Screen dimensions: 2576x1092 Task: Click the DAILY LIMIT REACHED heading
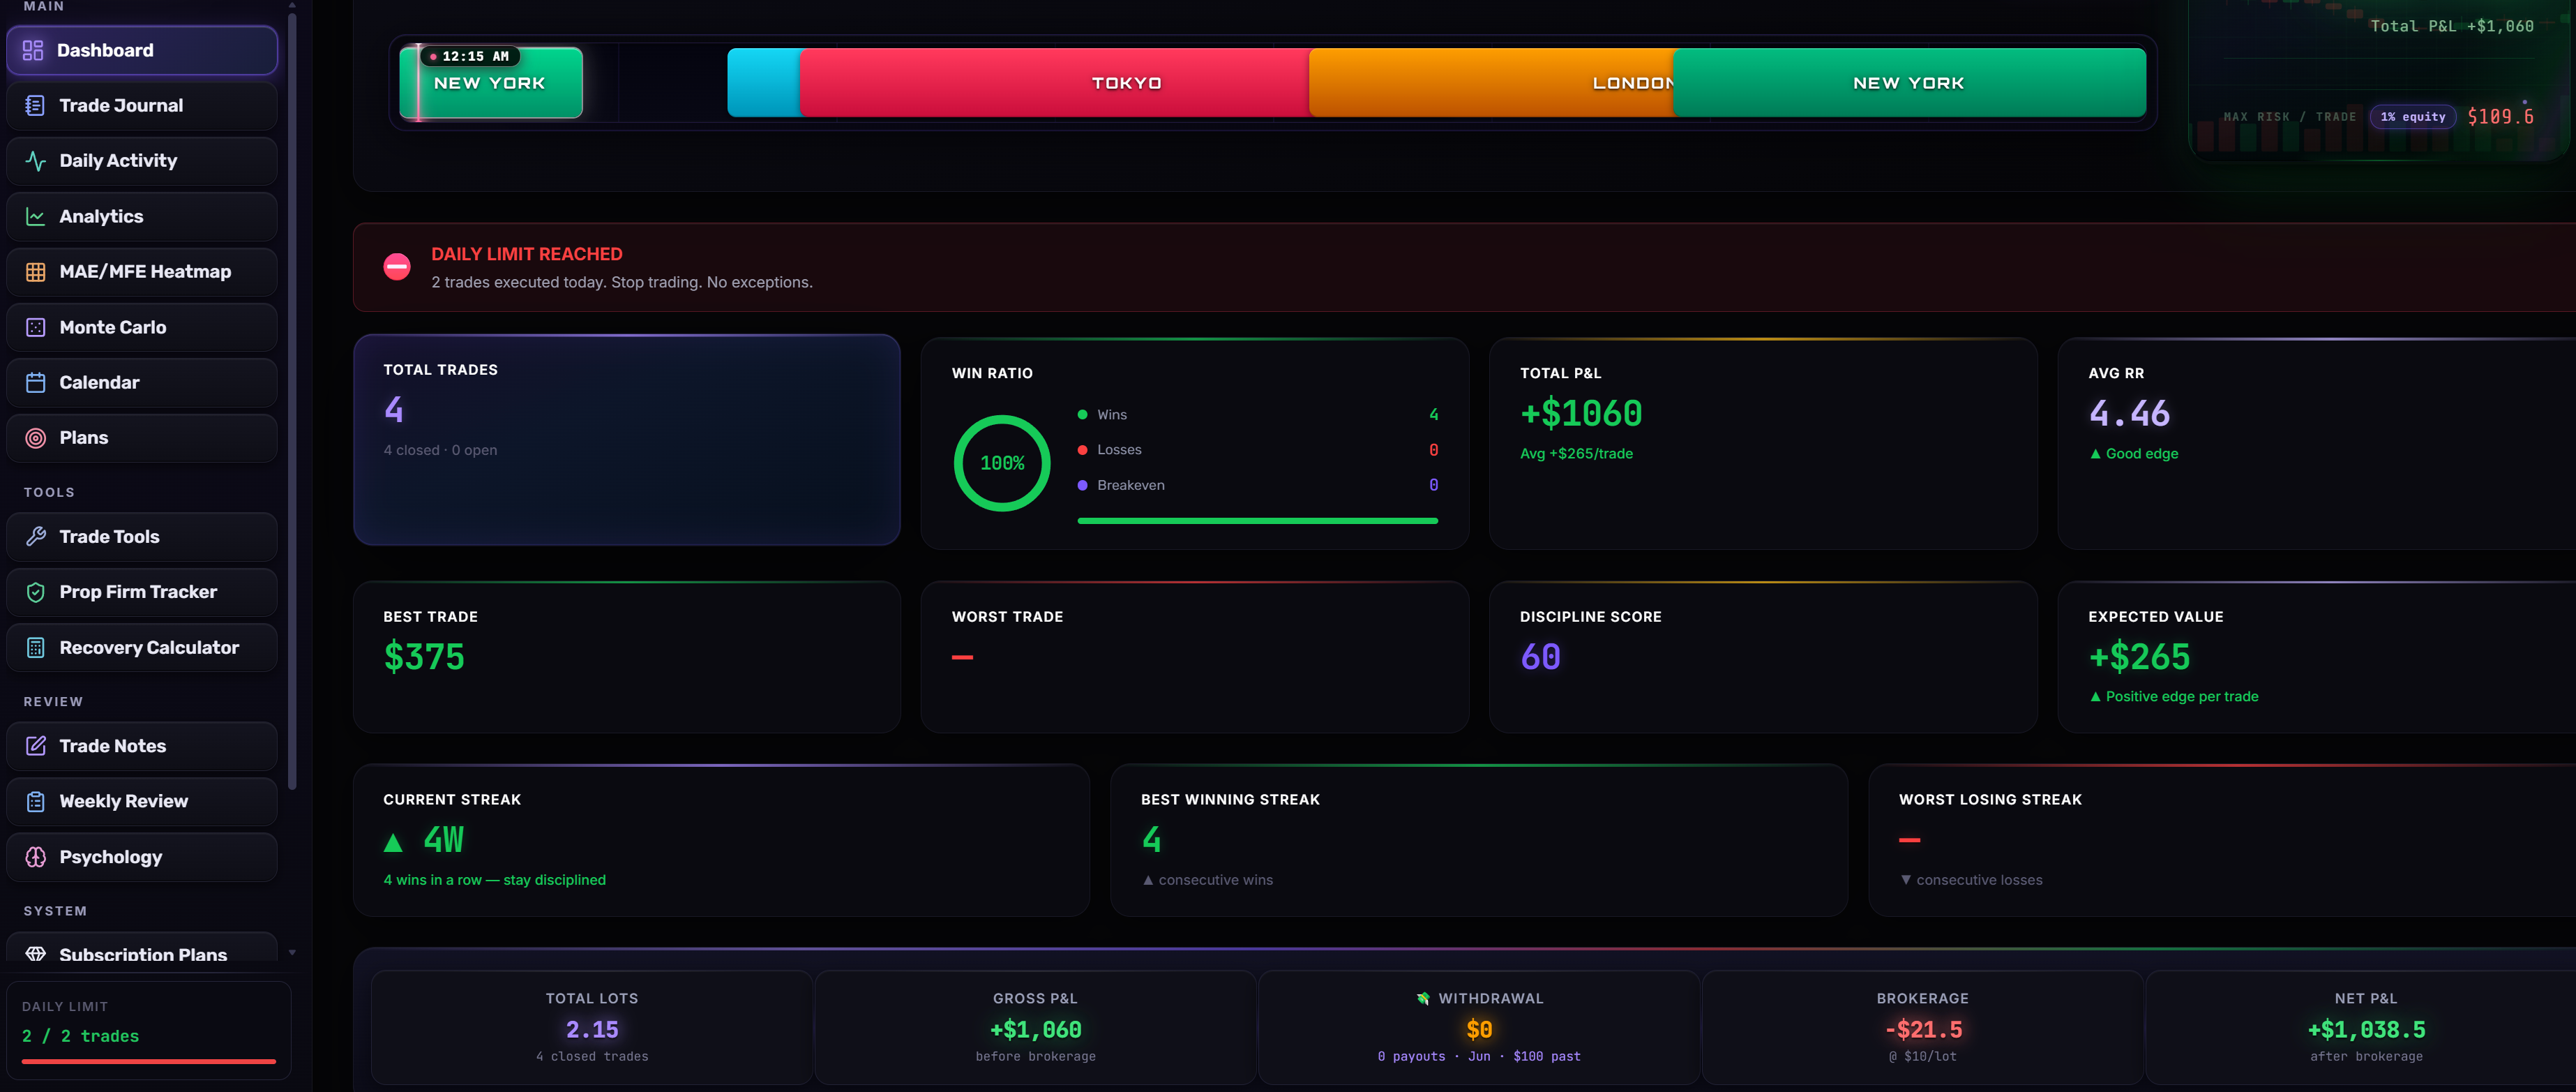coord(527,254)
